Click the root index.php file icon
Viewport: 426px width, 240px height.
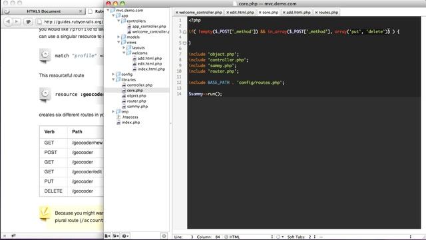118,123
